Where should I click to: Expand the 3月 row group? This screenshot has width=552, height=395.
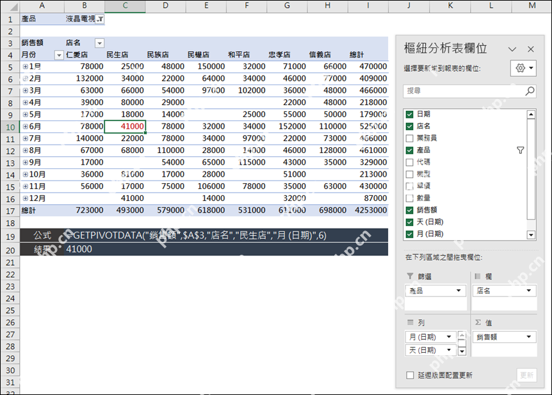point(25,90)
